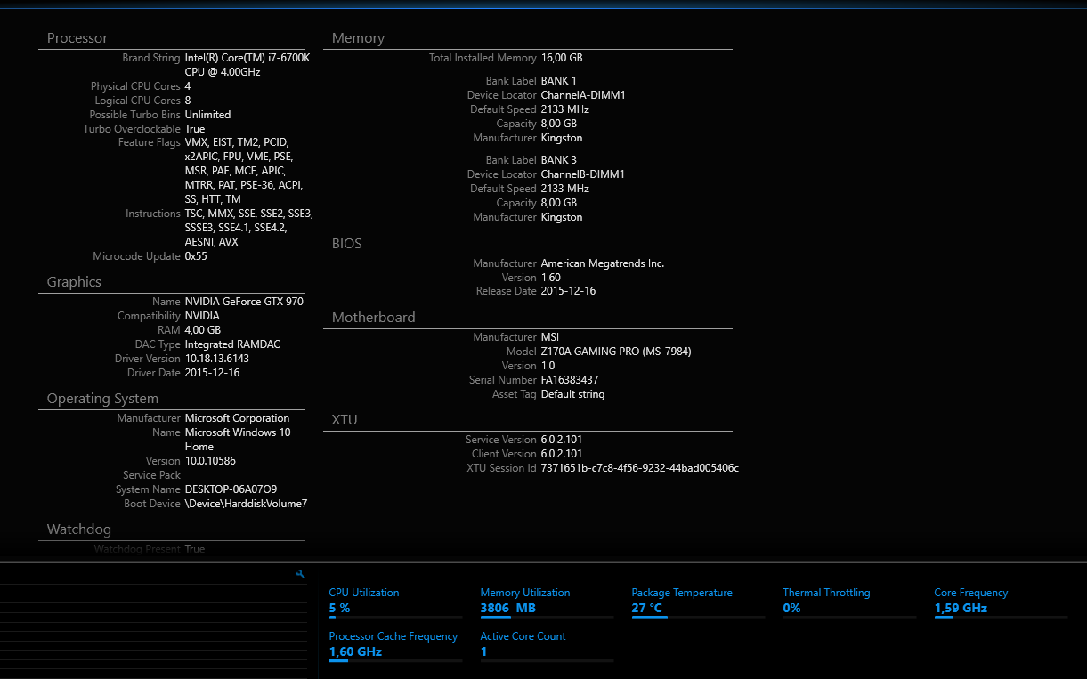1087x679 pixels.
Task: Click the Motherboard section heading
Action: pos(374,318)
